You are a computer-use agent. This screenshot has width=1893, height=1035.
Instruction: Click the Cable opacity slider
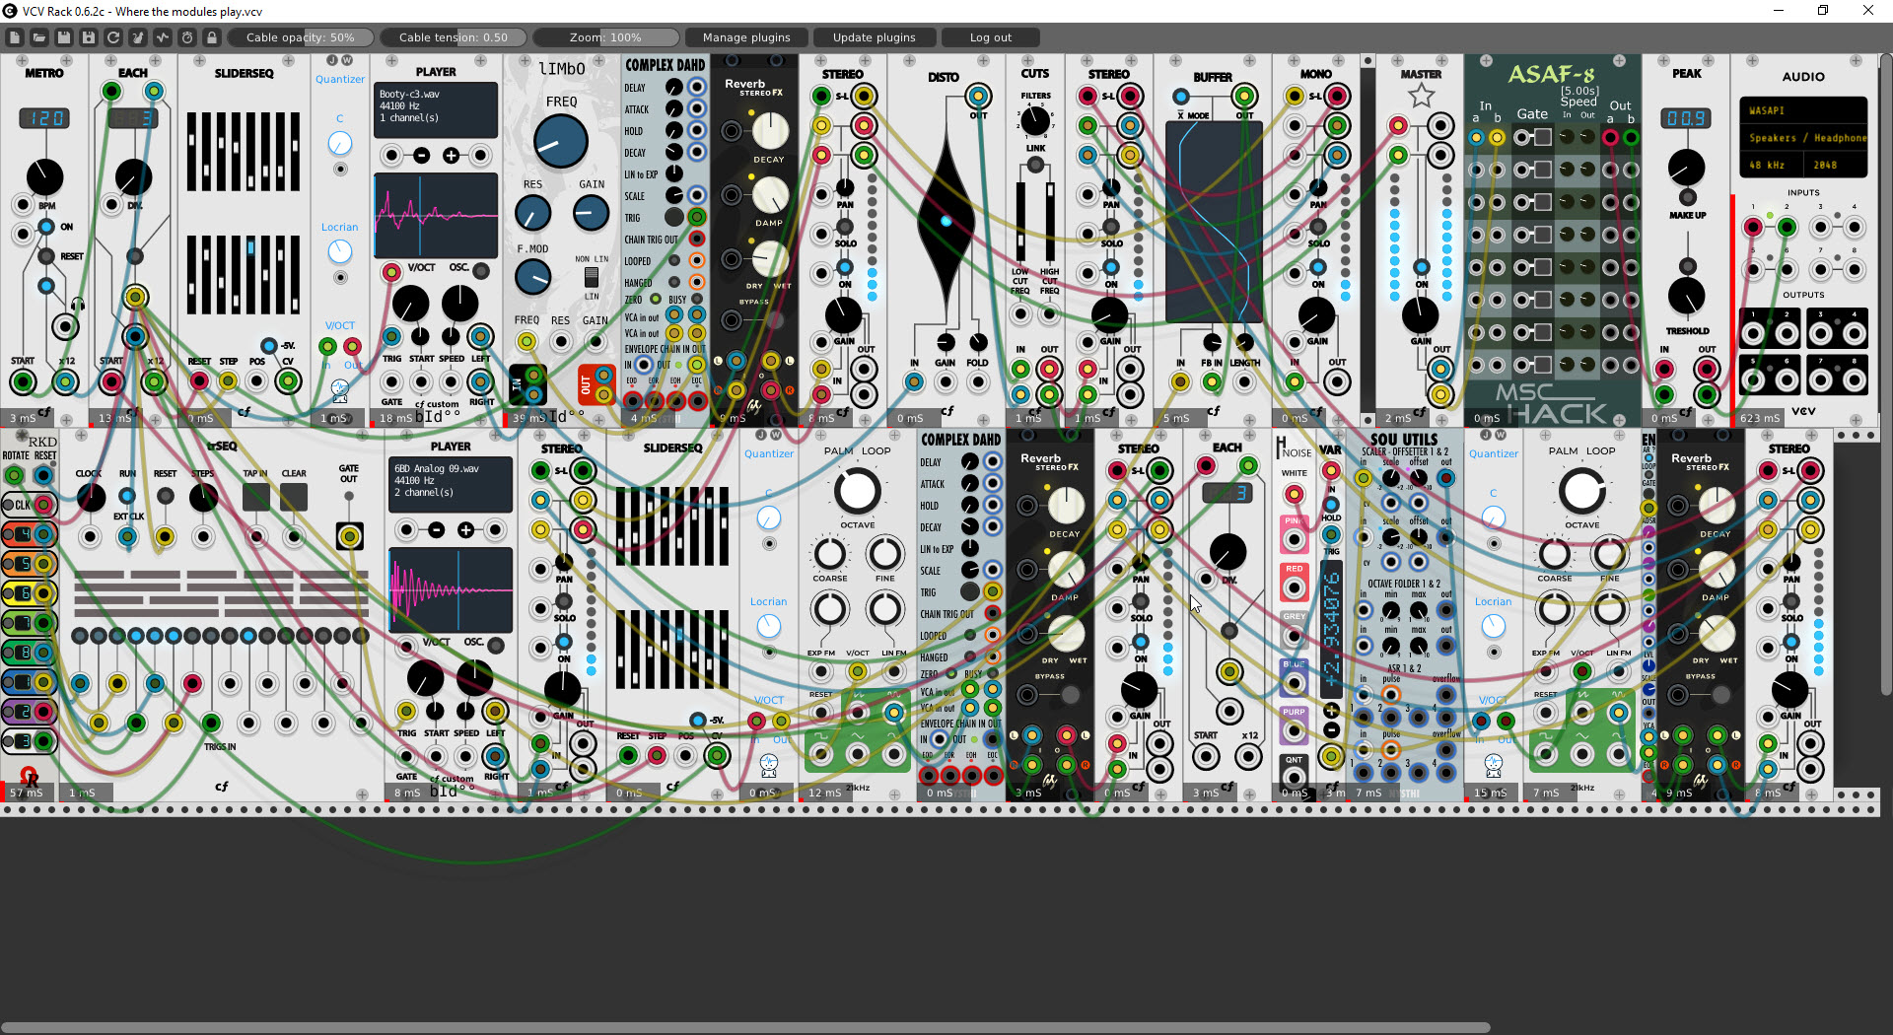[x=301, y=37]
